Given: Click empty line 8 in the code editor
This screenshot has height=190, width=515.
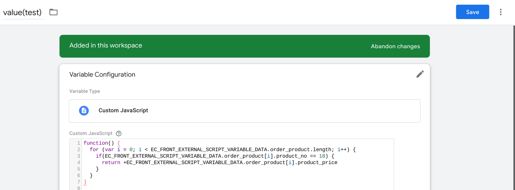Looking at the screenshot, I should coord(238,188).
